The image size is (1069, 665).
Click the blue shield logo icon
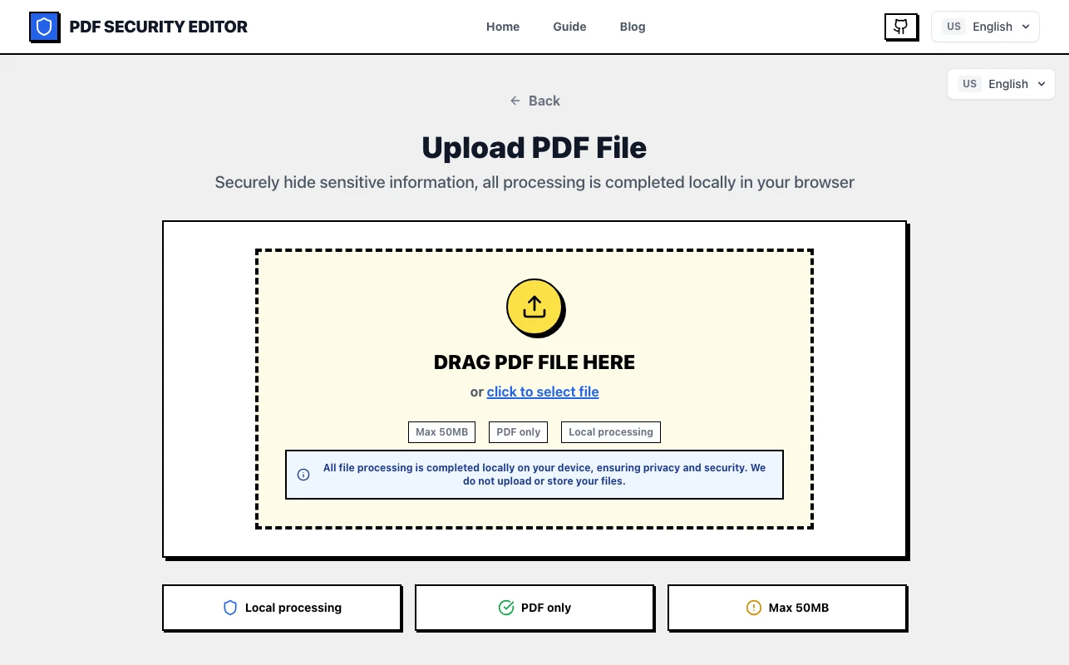pyautogui.click(x=44, y=27)
